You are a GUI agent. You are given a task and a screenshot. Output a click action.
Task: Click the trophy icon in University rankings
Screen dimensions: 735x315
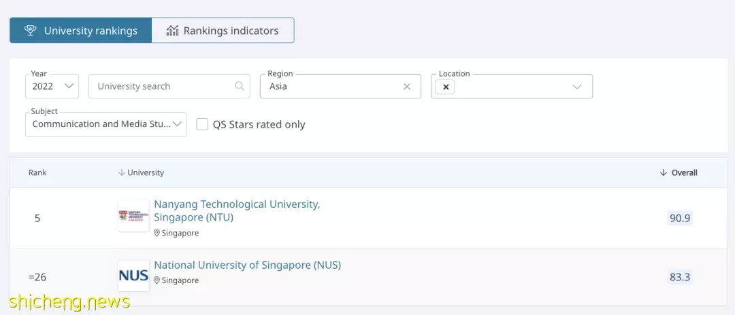point(31,31)
